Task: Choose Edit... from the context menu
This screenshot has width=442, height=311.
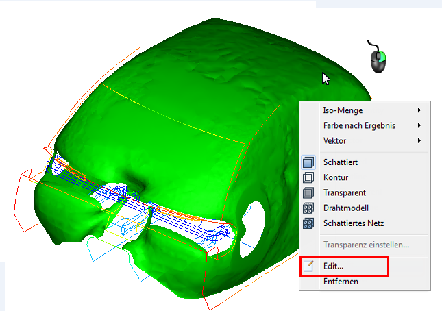Action: coord(365,266)
